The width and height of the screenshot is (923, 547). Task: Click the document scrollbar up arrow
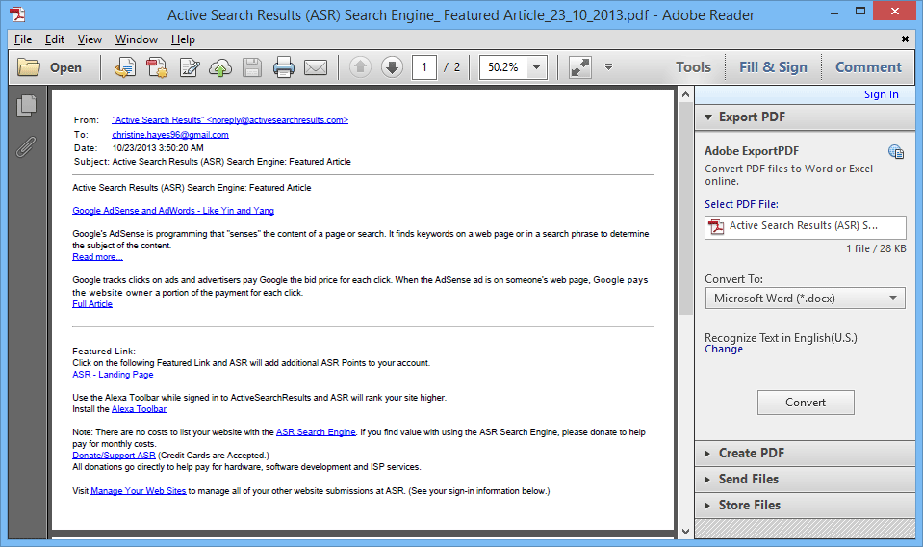pos(685,94)
